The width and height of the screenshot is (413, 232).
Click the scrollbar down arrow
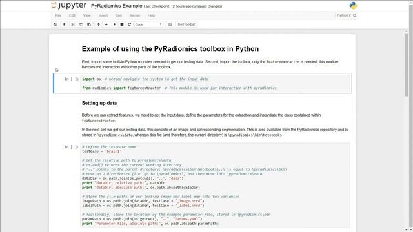[407, 229]
